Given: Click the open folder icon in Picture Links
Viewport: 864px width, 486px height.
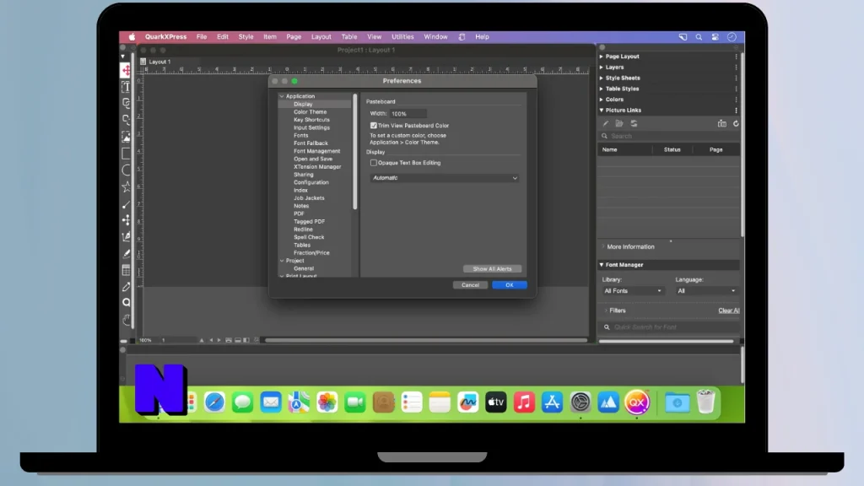Looking at the screenshot, I should tap(619, 123).
